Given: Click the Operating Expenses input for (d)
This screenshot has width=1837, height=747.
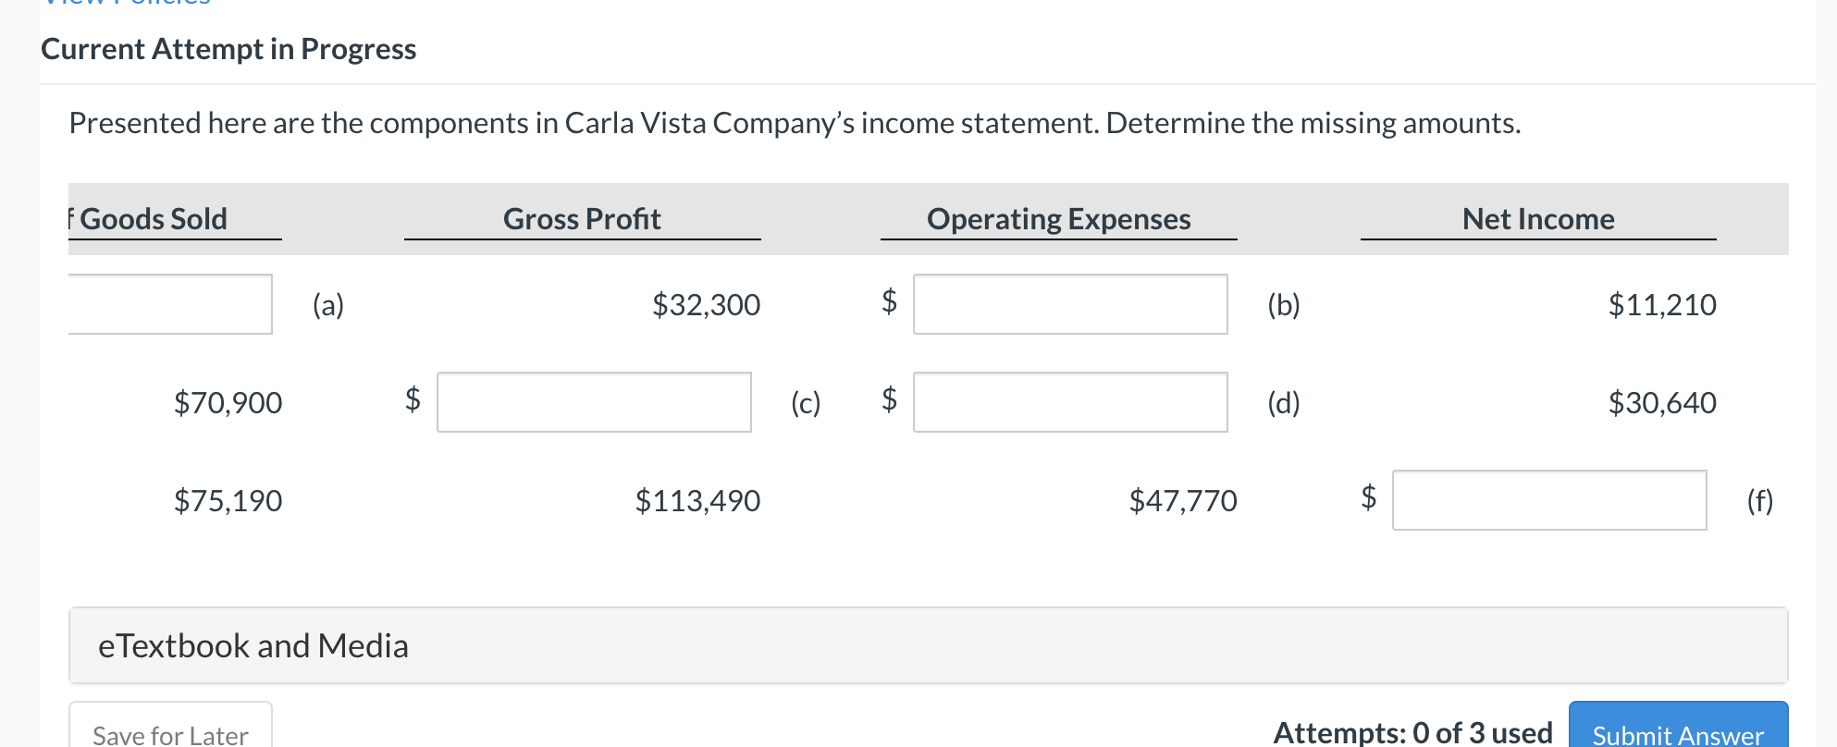Looking at the screenshot, I should 1069,402.
